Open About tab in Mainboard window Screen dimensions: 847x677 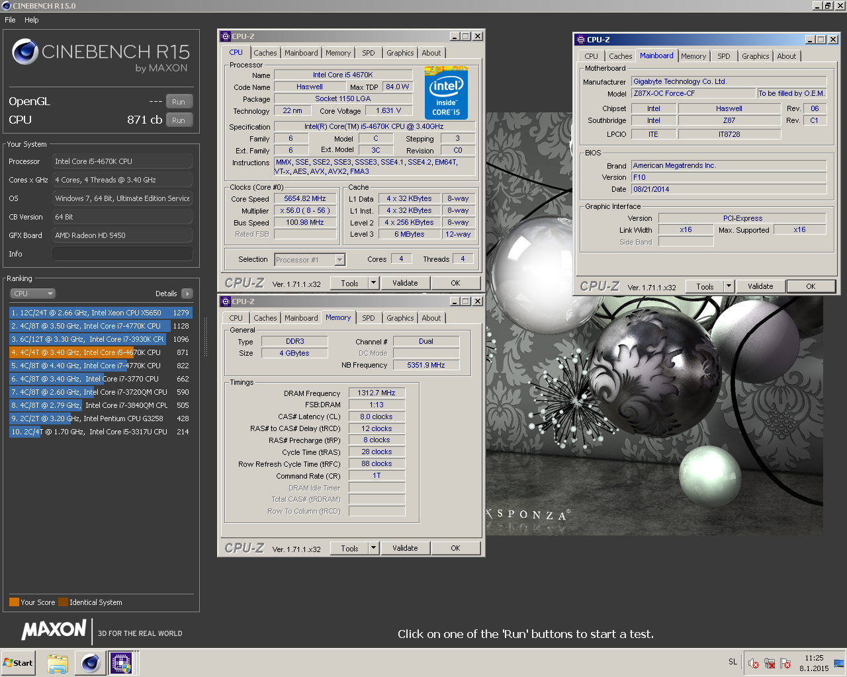[787, 56]
